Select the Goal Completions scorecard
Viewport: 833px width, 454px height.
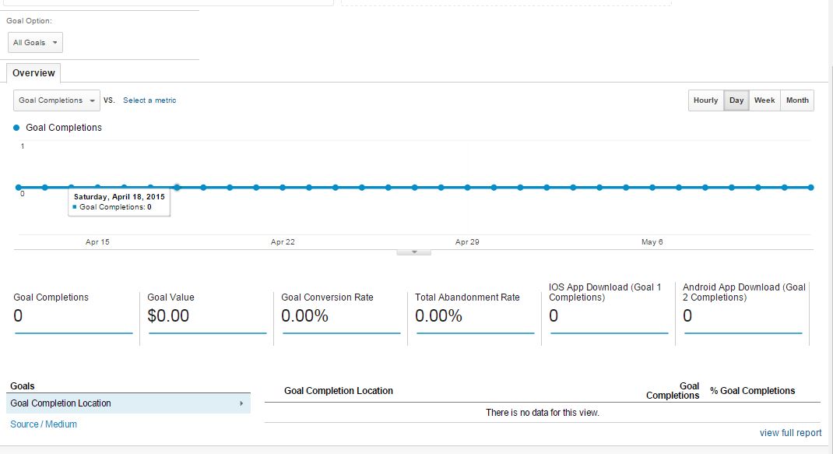tap(73, 310)
